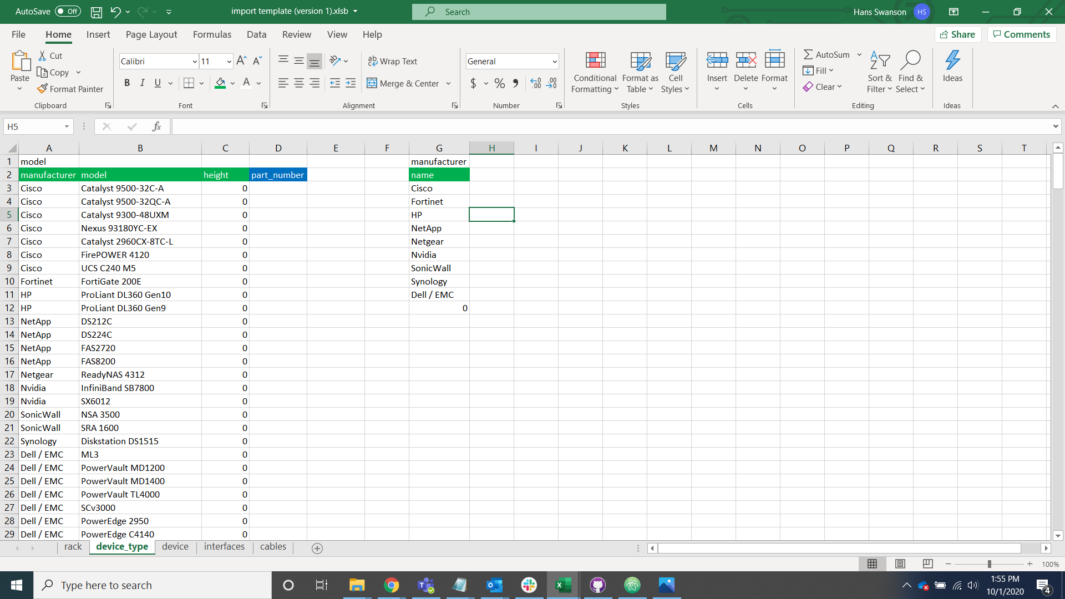
Task: Open the Calibri font name dropdown
Action: click(x=195, y=62)
